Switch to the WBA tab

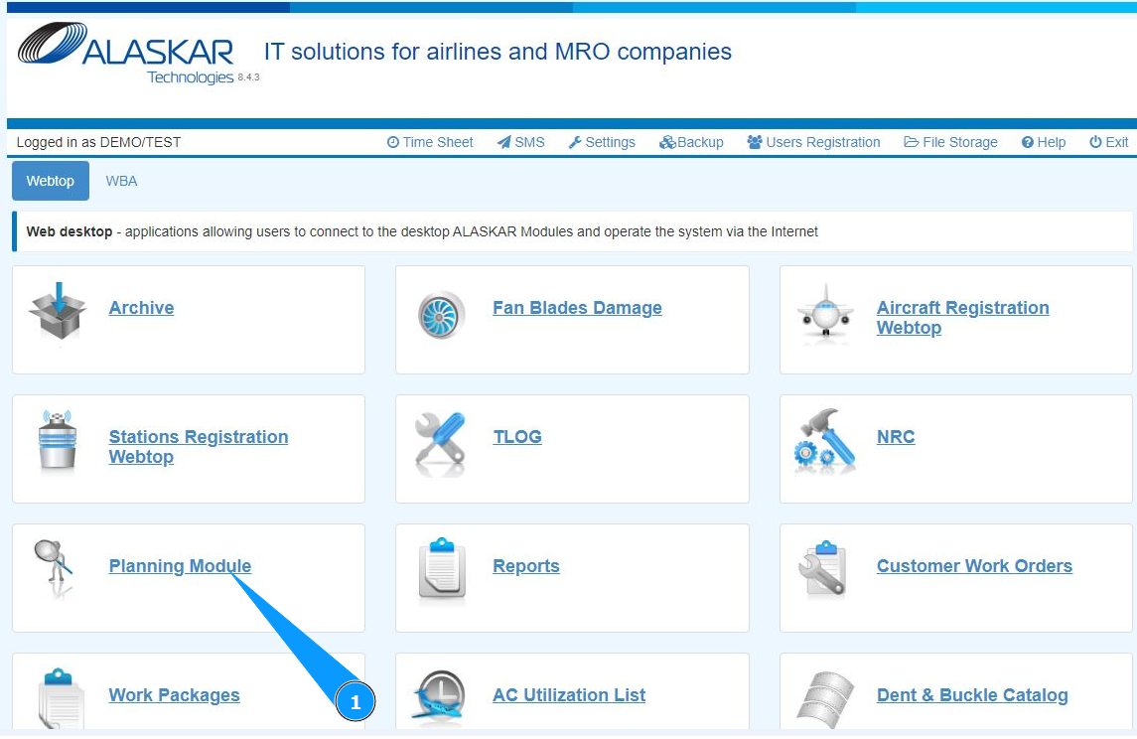[x=121, y=181]
